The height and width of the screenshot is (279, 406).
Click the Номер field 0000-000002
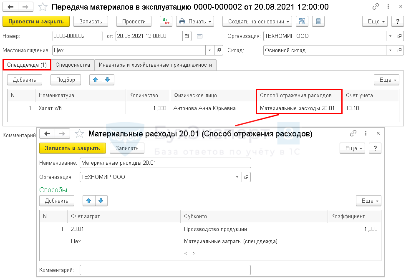(77, 36)
